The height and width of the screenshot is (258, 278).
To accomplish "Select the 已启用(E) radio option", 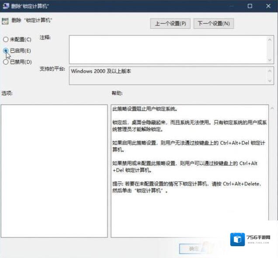I will click(x=6, y=51).
